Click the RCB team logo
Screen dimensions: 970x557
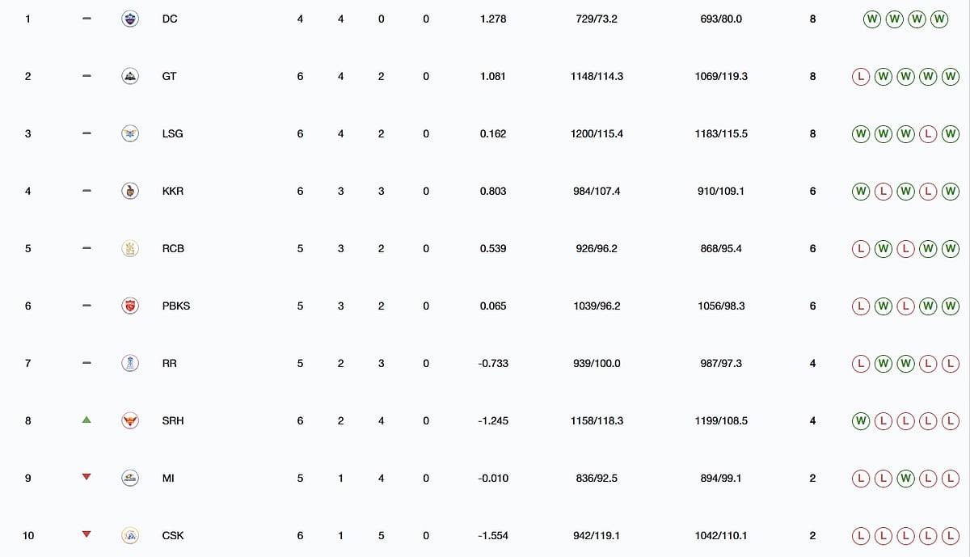point(129,248)
